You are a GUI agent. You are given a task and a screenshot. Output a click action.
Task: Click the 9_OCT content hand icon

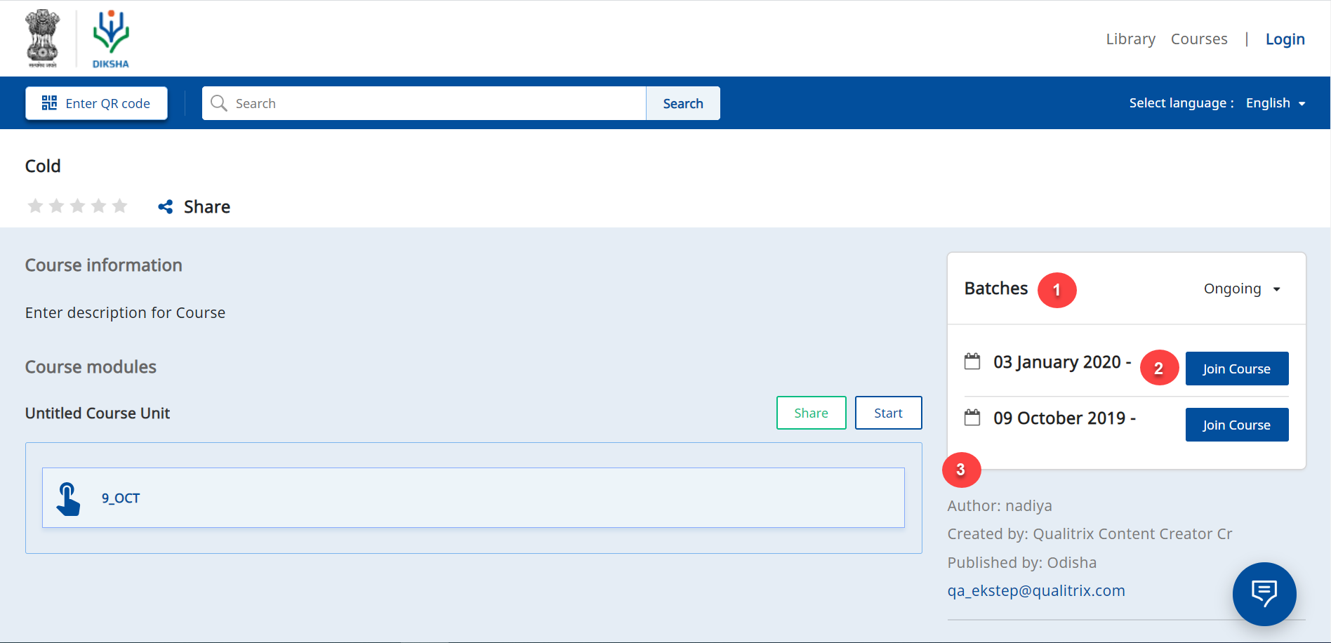click(x=68, y=498)
